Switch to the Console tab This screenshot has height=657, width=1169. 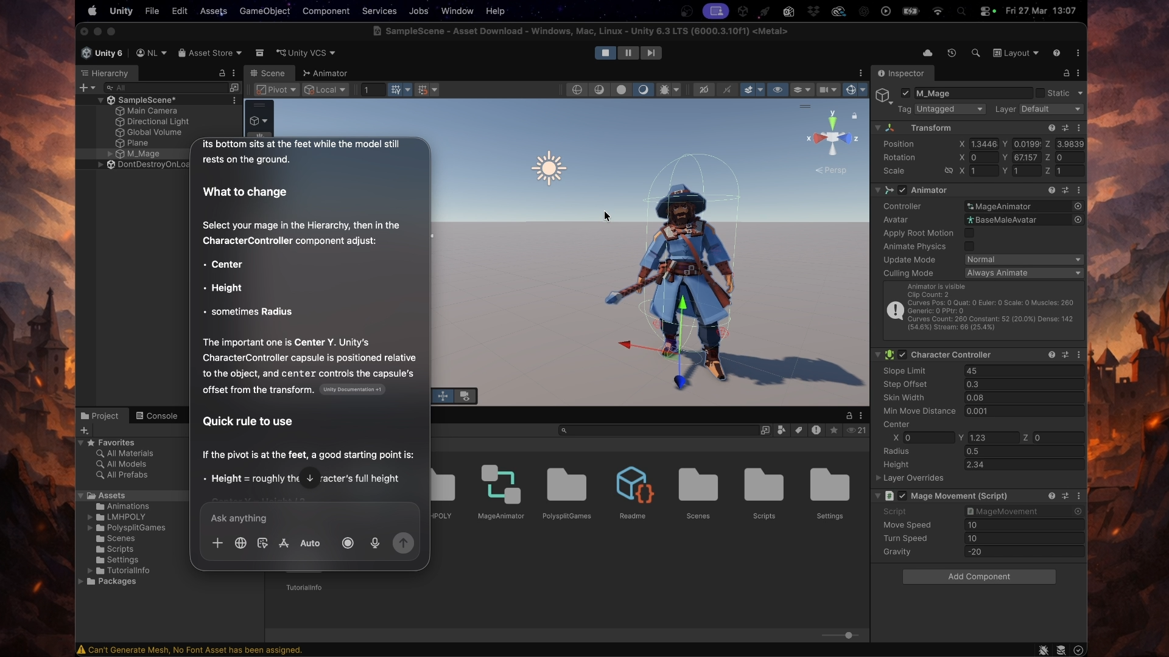pos(157,416)
